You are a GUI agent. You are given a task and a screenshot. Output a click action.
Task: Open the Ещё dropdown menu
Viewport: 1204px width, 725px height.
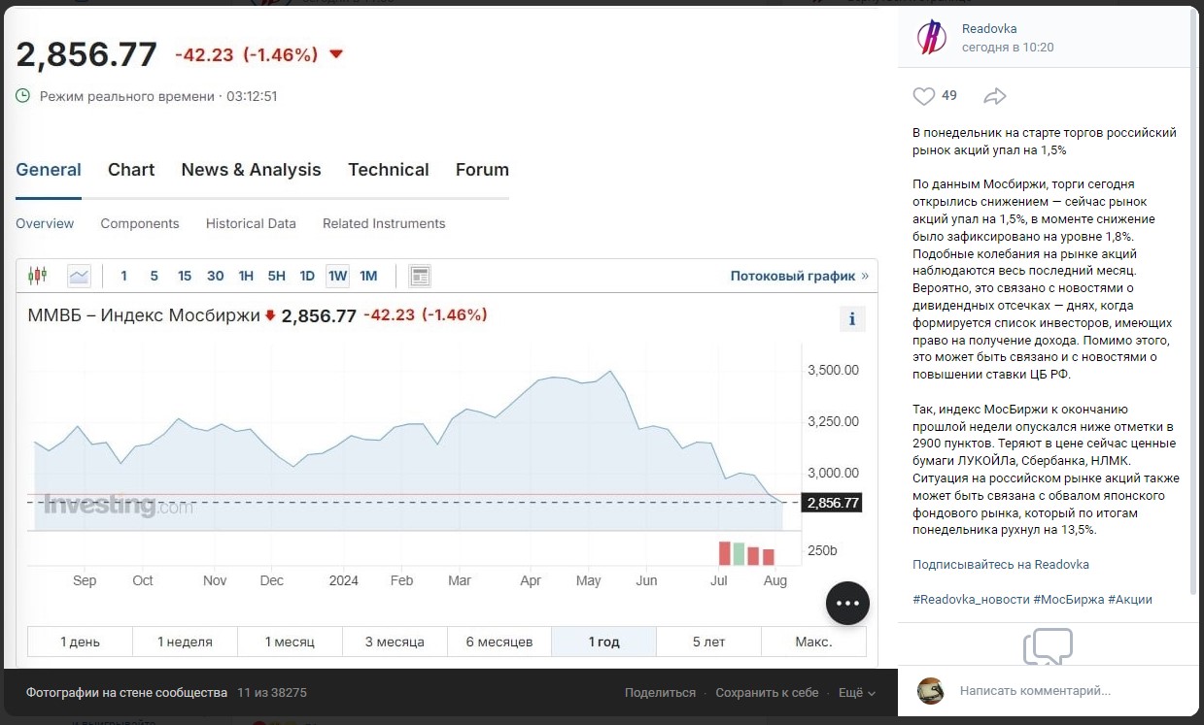[x=857, y=693]
